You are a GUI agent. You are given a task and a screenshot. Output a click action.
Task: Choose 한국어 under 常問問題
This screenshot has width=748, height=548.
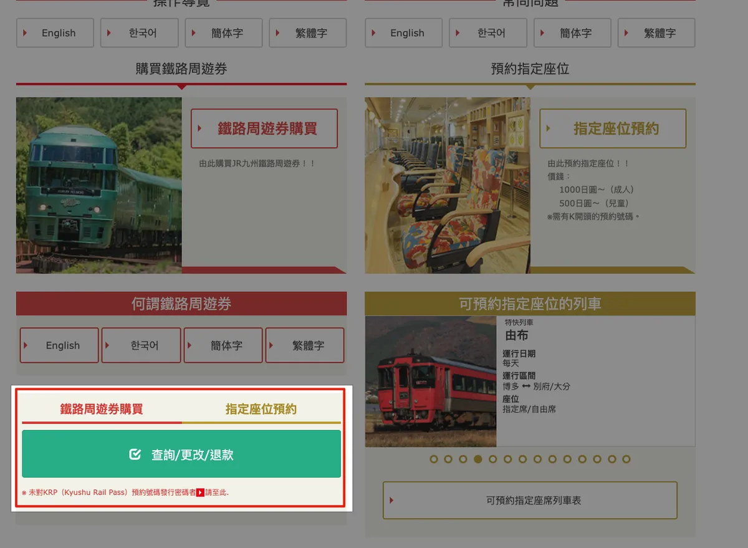pos(487,33)
